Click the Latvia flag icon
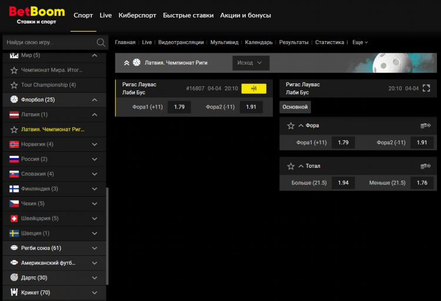 coord(14,114)
